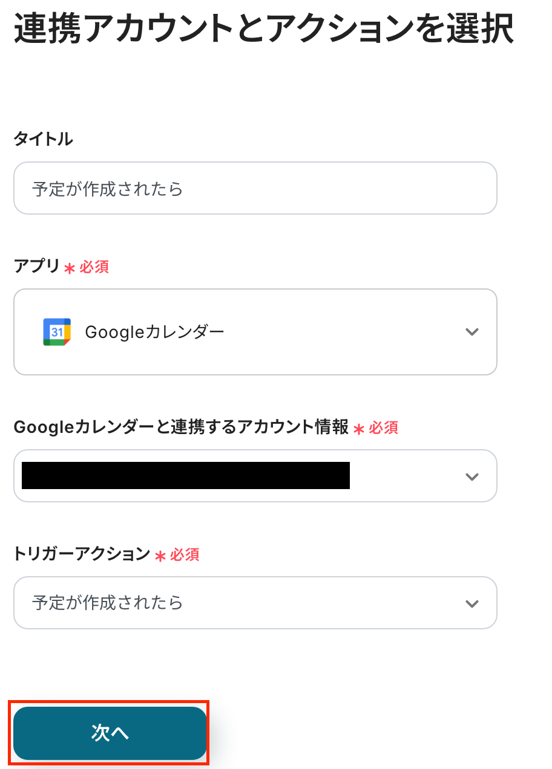
Task: Click the 連携アカウントとアクションを選択 heading
Action: [x=264, y=29]
